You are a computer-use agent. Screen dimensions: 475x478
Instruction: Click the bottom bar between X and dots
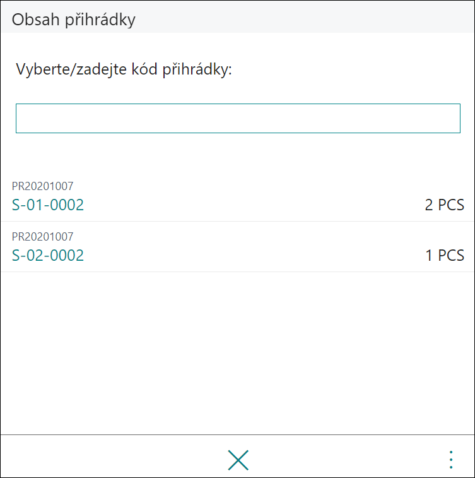click(347, 457)
